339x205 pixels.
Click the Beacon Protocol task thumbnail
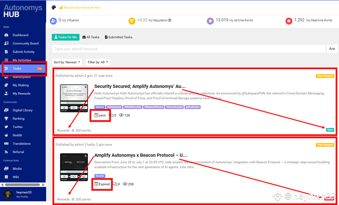[x=74, y=167]
